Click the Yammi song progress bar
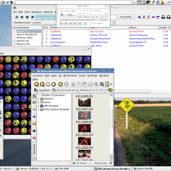The height and width of the screenshot is (171, 171). pos(46,18)
